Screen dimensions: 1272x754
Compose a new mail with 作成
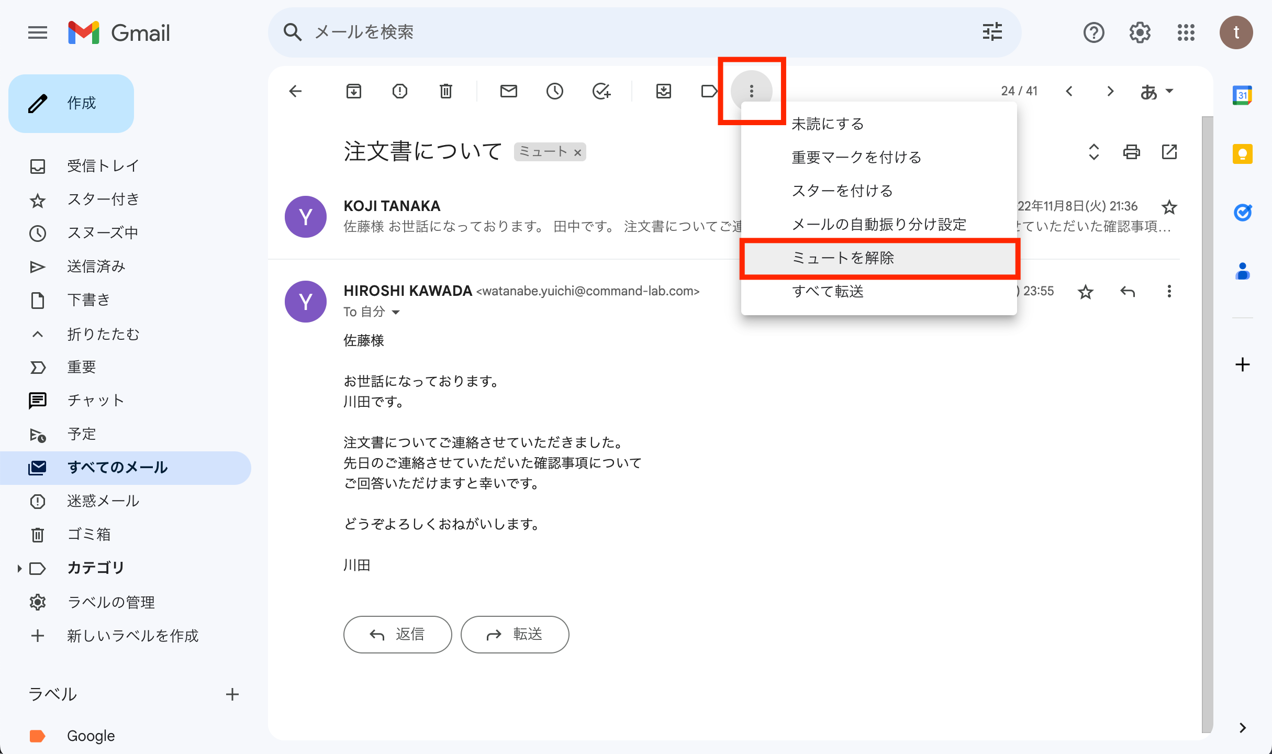click(71, 103)
